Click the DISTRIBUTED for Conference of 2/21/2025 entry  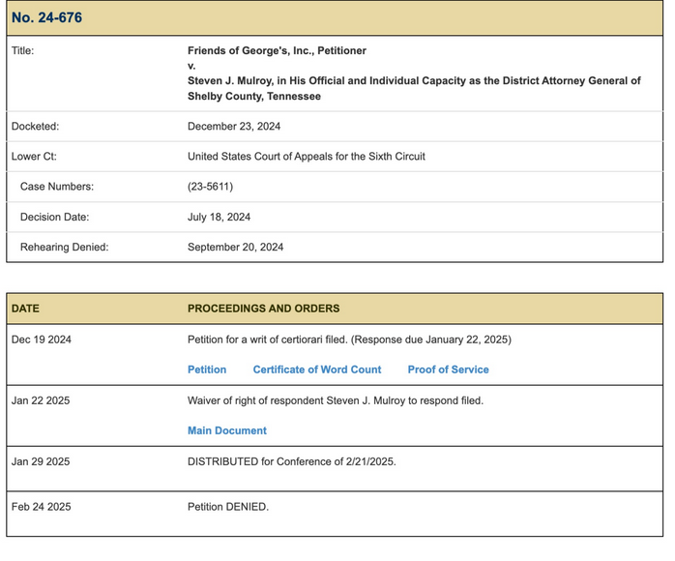pyautogui.click(x=291, y=462)
